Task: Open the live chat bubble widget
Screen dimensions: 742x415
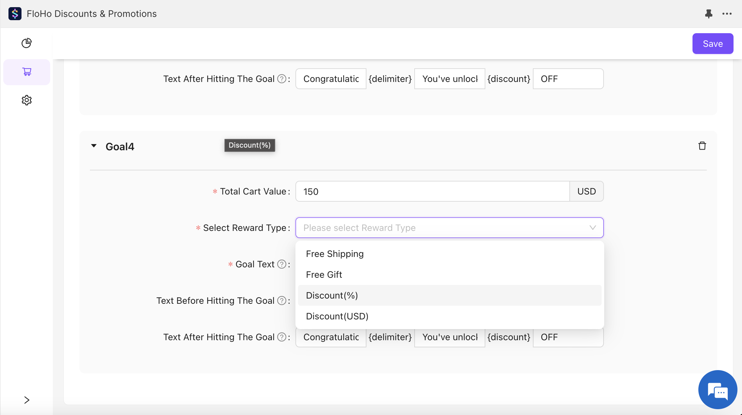Action: pyautogui.click(x=718, y=390)
